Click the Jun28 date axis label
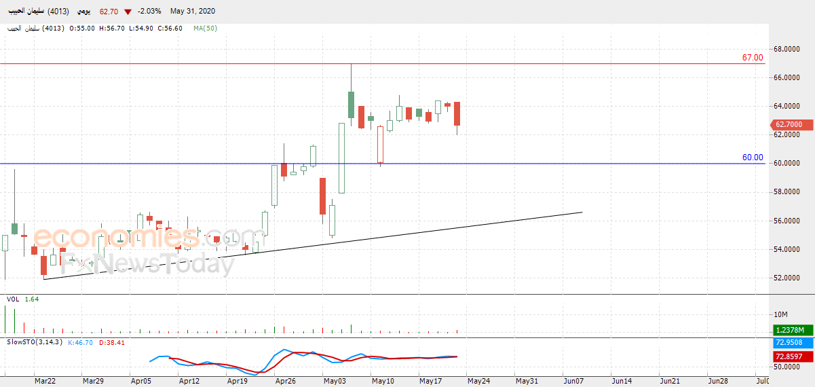815x387 pixels. point(719,382)
